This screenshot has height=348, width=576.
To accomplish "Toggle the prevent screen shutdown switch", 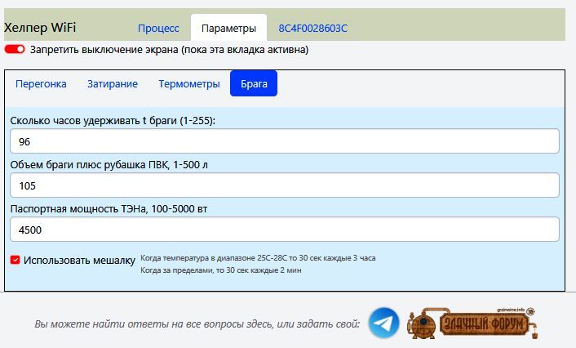I will (x=15, y=49).
